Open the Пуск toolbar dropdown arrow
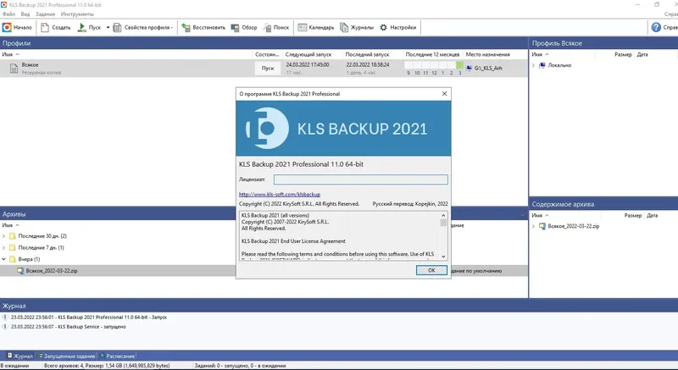Screen dimensions: 678x370 [108, 28]
